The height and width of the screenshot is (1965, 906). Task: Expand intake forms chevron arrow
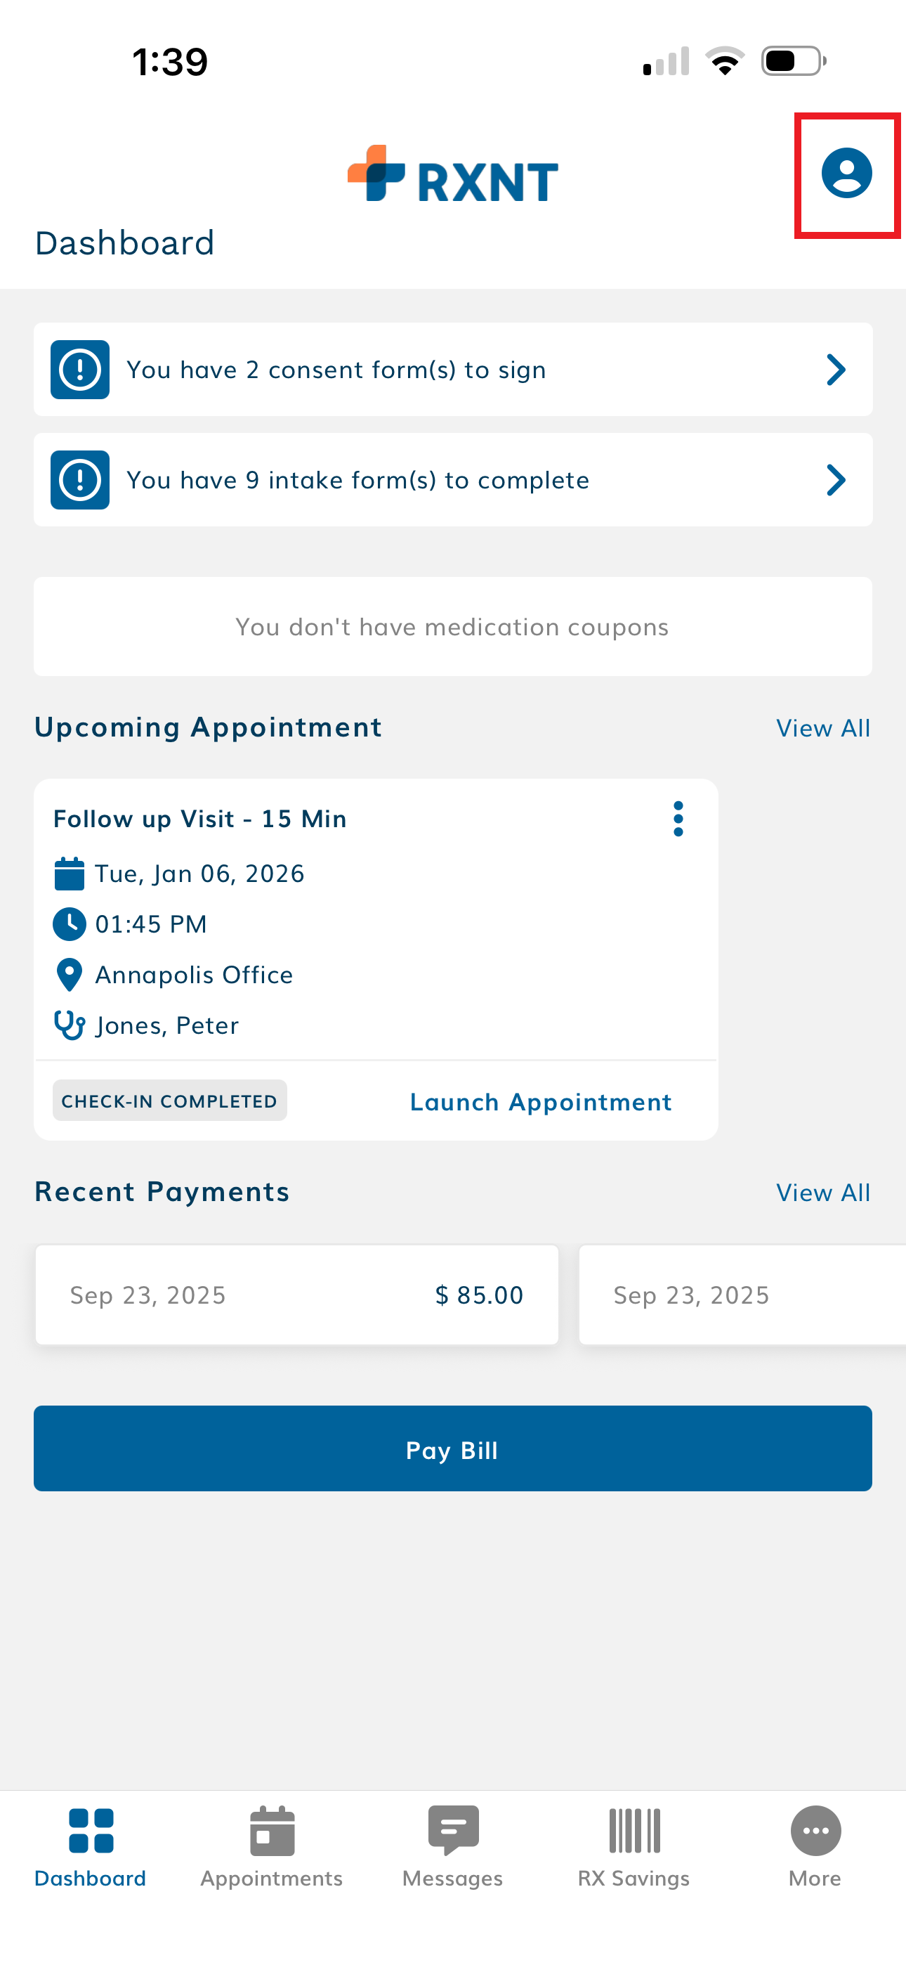[x=836, y=481]
